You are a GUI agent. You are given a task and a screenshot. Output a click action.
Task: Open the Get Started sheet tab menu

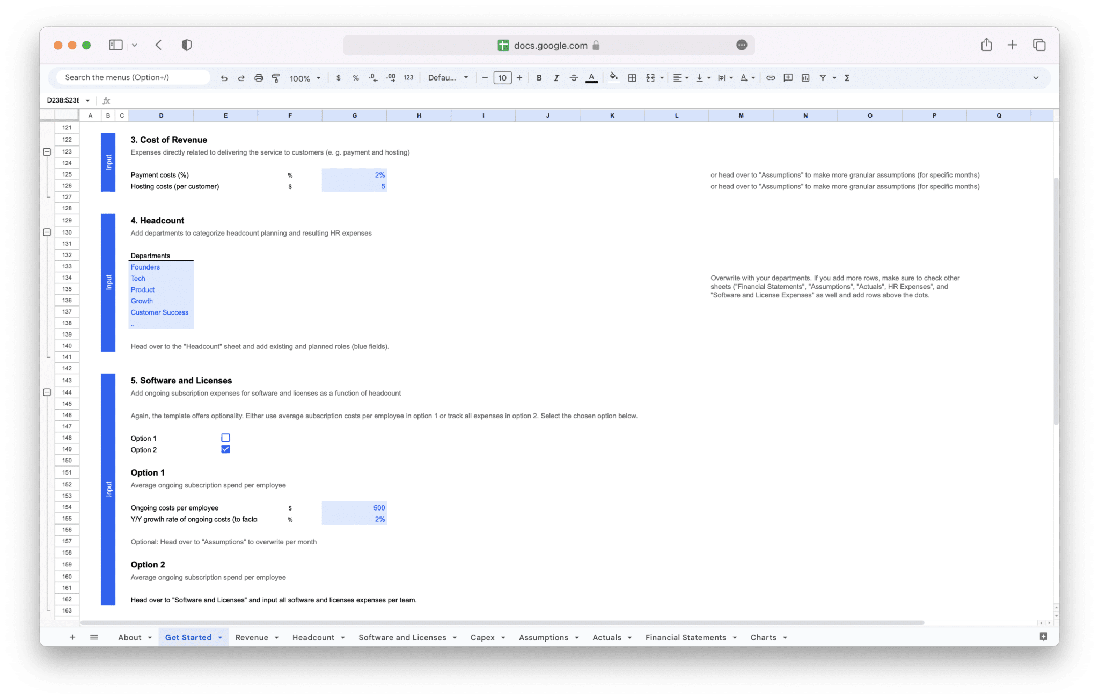(x=220, y=637)
